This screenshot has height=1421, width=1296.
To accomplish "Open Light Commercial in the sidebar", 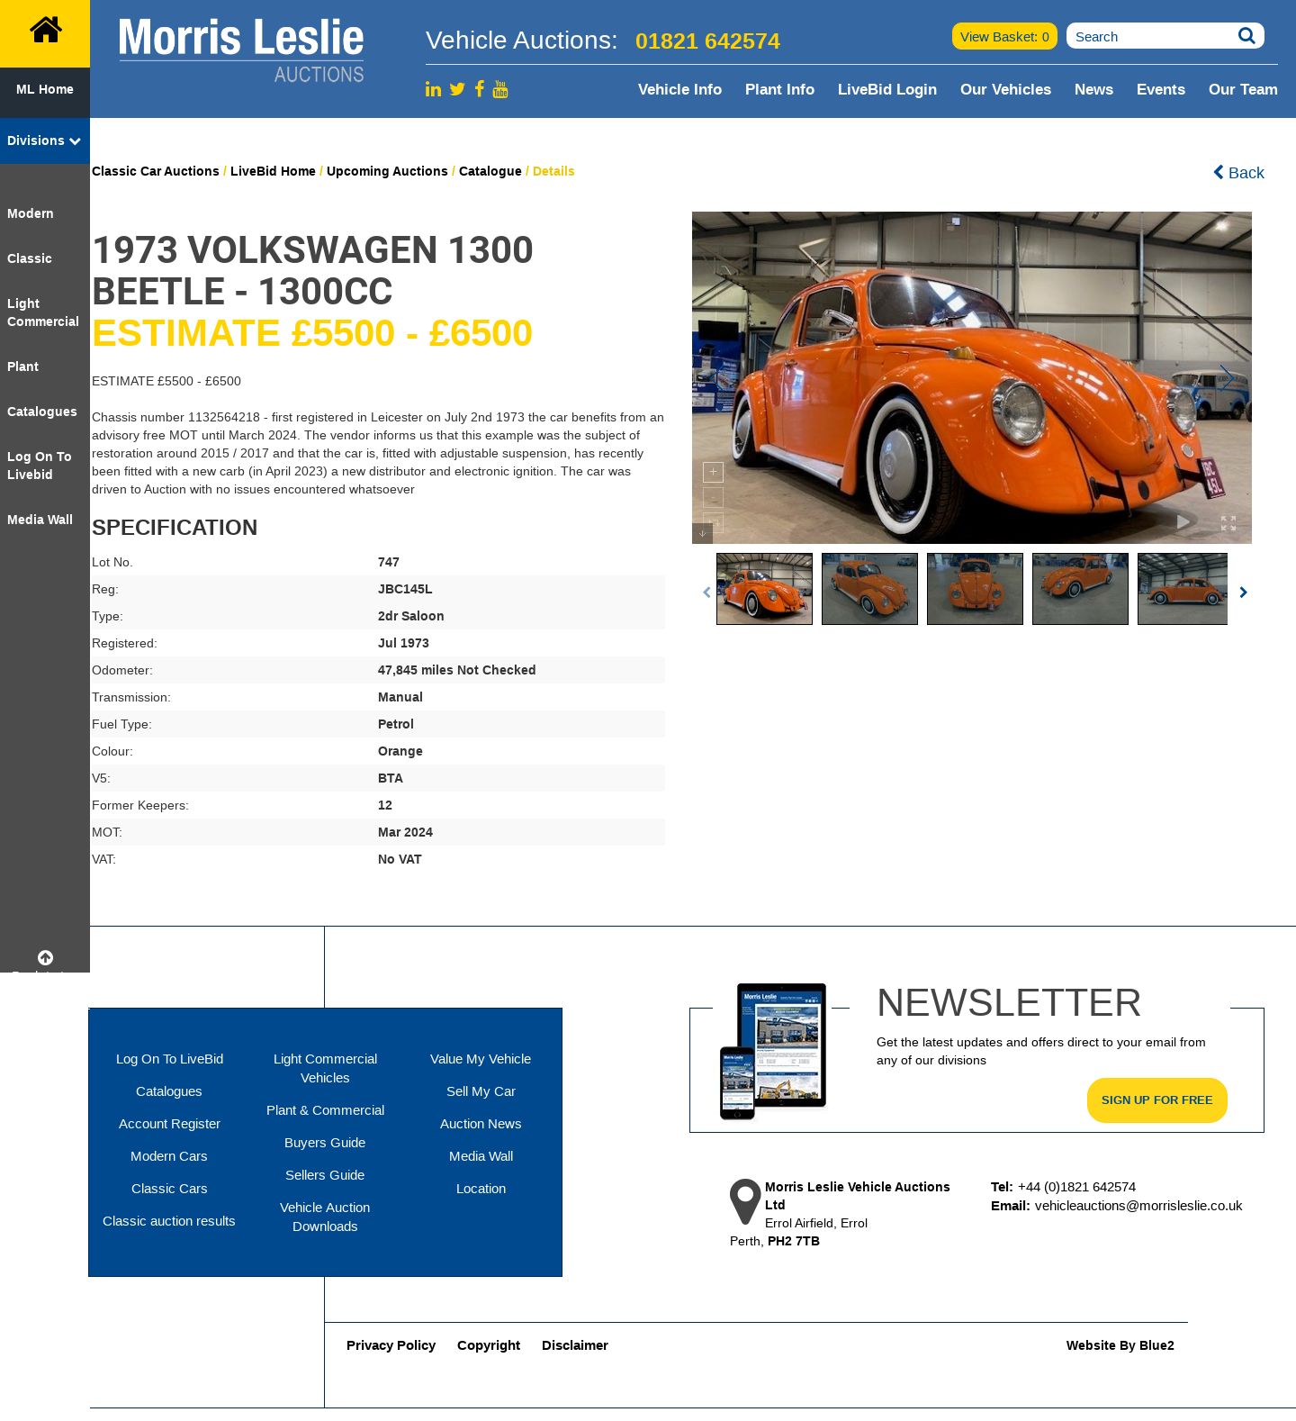I will point(43,312).
